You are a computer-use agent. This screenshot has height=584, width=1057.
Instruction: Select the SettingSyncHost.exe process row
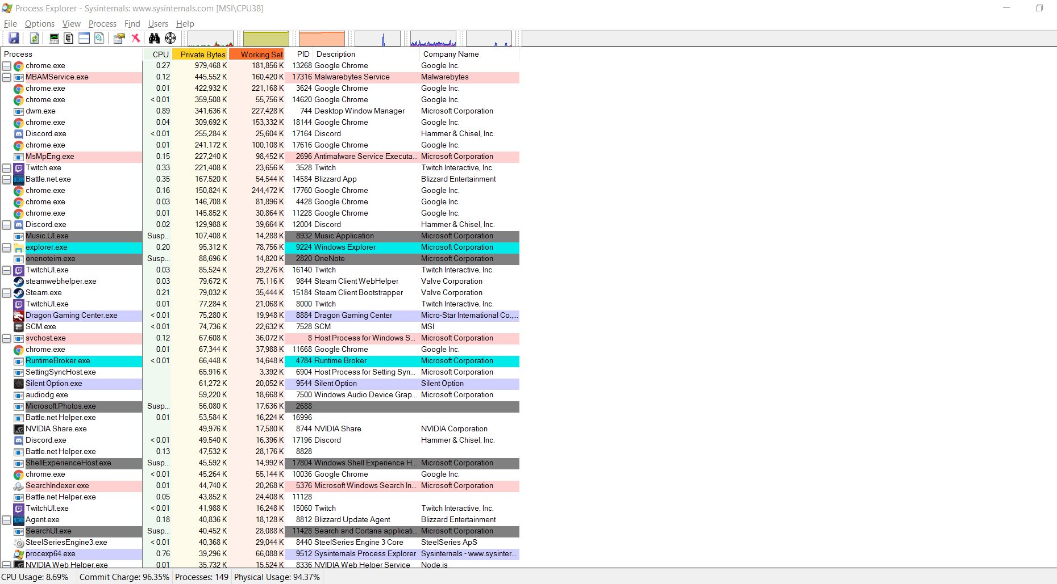[260, 372]
